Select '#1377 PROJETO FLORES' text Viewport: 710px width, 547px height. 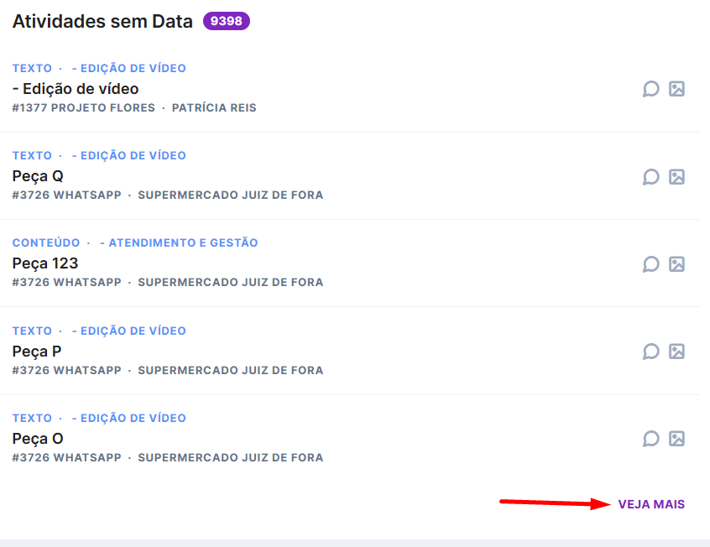click(83, 107)
